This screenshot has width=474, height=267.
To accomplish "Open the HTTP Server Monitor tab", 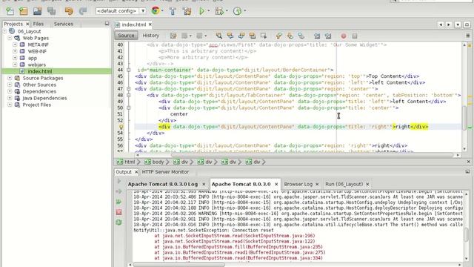I will click(x=165, y=172).
